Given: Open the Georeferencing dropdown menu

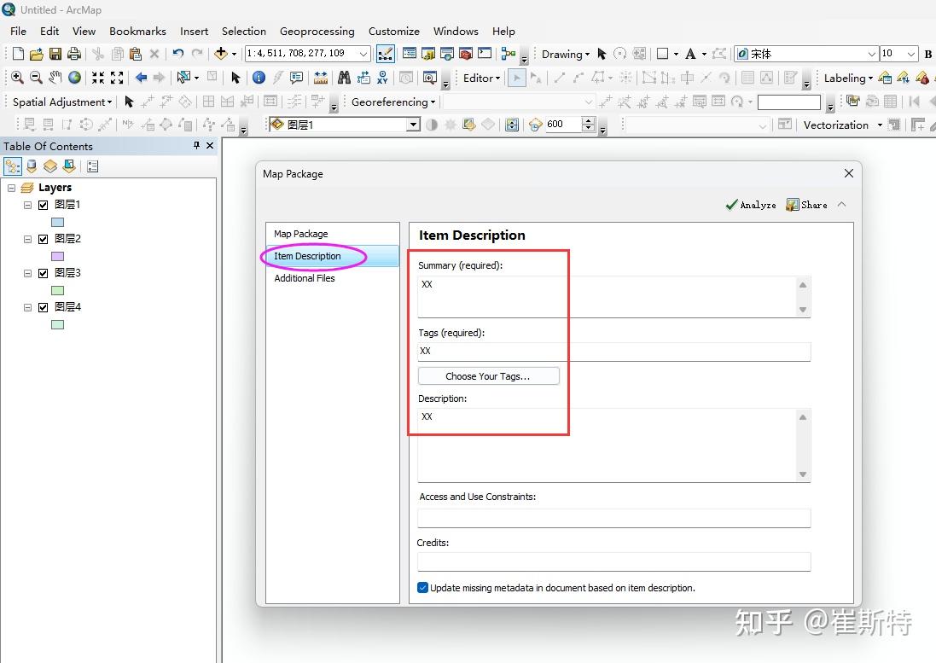Looking at the screenshot, I should click(x=392, y=102).
